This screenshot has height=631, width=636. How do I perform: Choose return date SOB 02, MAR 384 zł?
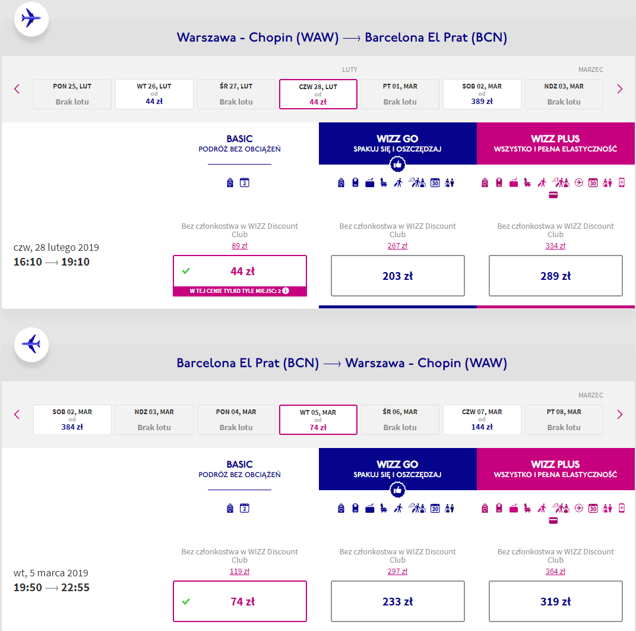click(72, 419)
